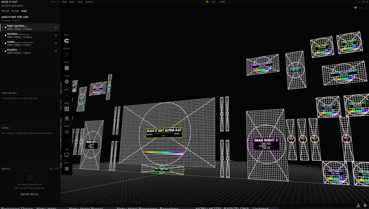The height and width of the screenshot is (209, 369).
Task: Click the dim sun View icon
Action: (x=66, y=141)
